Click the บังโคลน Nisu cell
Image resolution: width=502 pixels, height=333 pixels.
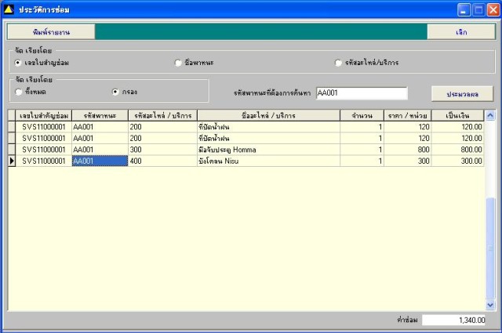coord(268,161)
